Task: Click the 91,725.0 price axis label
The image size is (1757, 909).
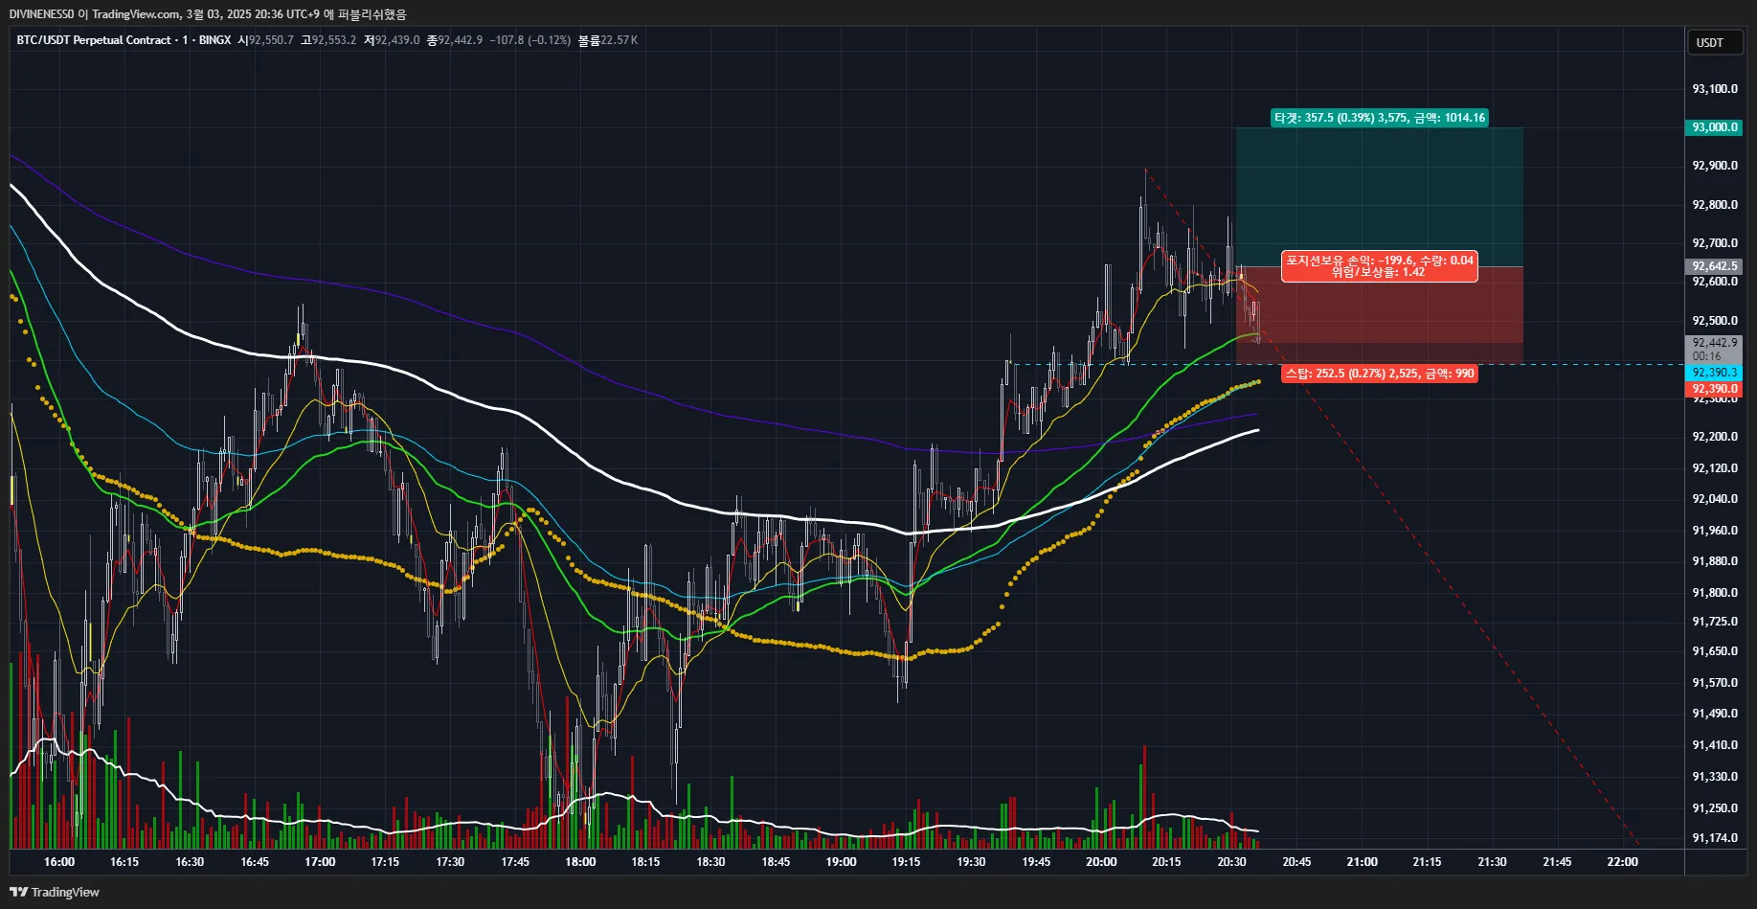Action: pos(1715,622)
